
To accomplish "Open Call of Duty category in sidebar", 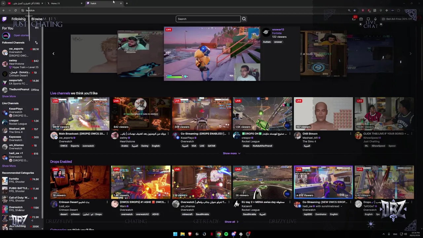I will click(20, 199).
